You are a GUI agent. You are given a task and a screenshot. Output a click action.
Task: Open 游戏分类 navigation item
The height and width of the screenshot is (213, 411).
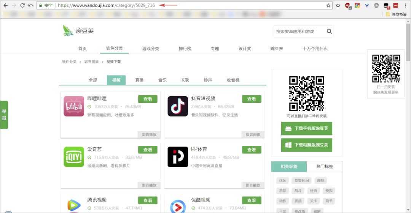[151, 49]
